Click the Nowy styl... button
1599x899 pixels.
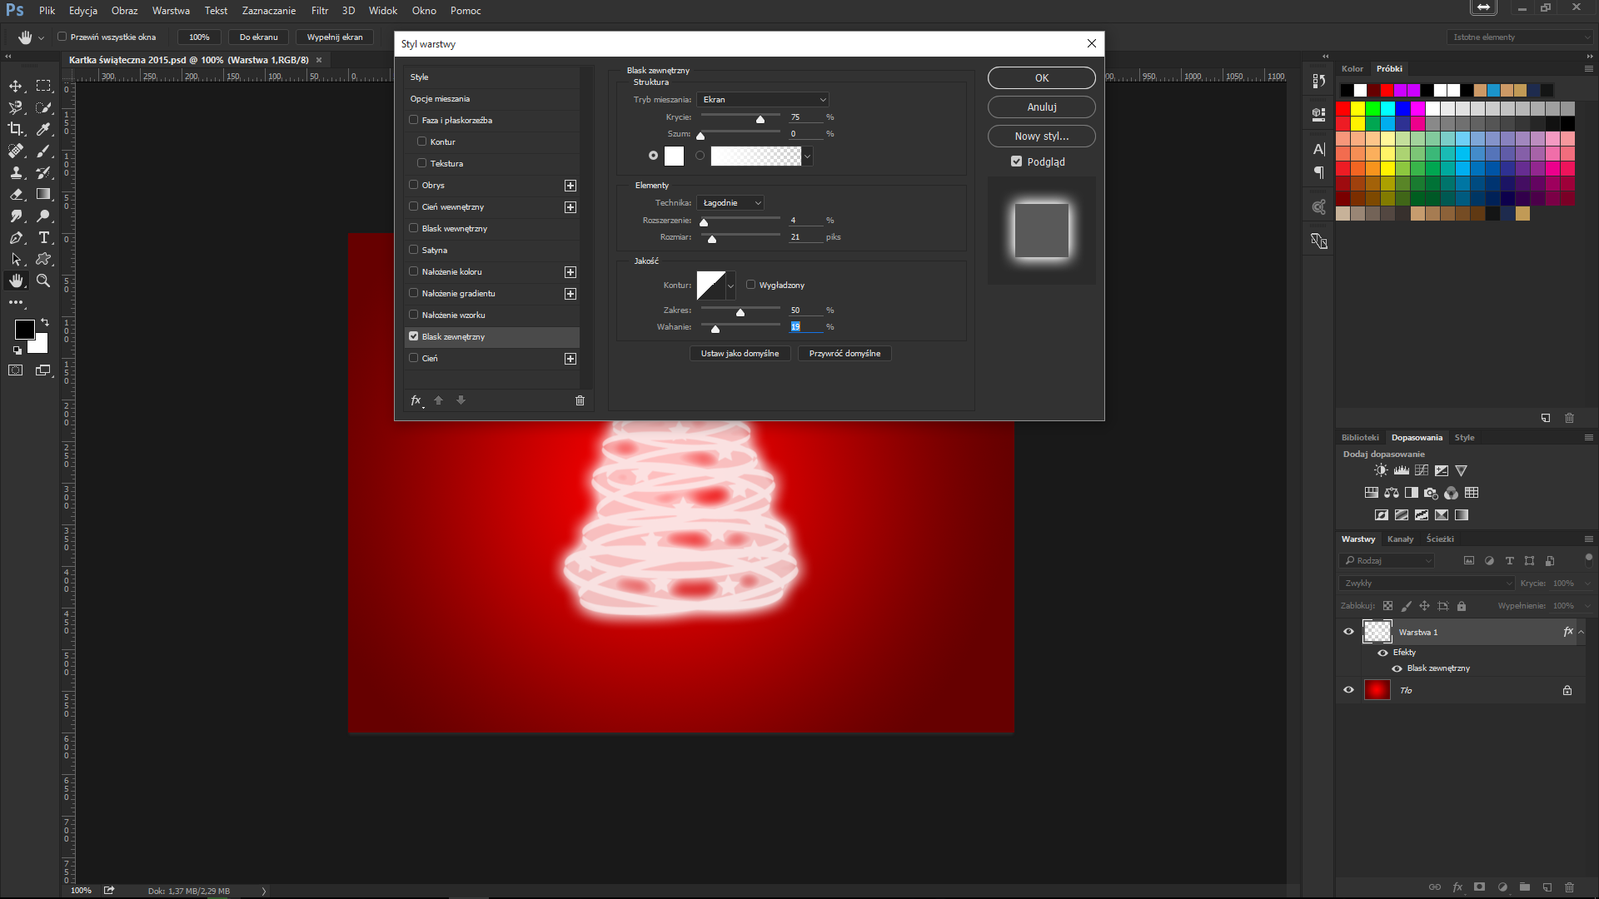tap(1041, 137)
